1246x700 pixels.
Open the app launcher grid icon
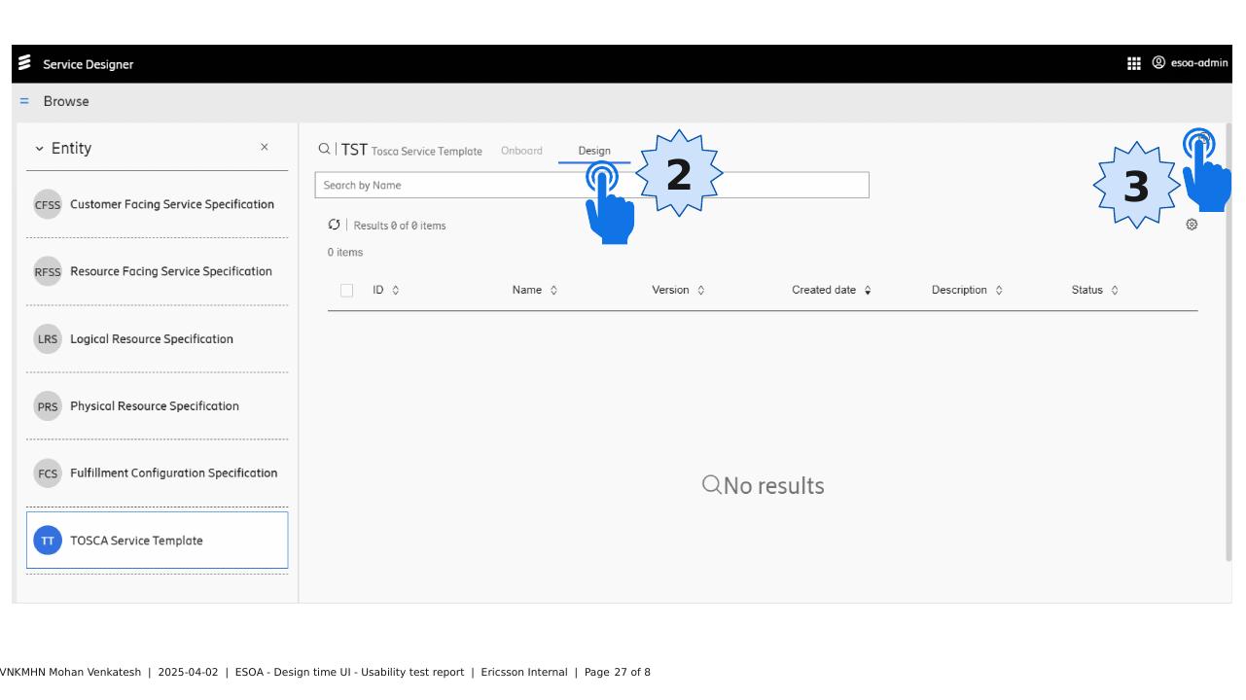point(1134,63)
